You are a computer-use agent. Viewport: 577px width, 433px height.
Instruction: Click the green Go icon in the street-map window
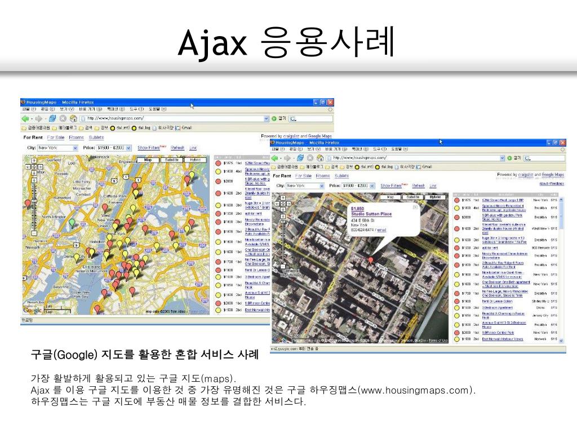[x=274, y=118]
